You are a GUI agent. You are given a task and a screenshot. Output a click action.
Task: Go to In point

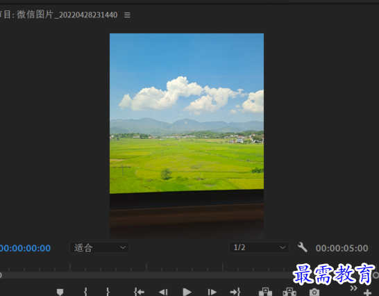pyautogui.click(x=139, y=292)
